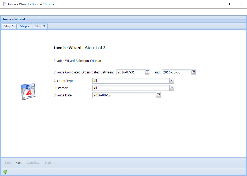
Task: Click the 2016-08-06 end date field
Action: click(x=177, y=72)
